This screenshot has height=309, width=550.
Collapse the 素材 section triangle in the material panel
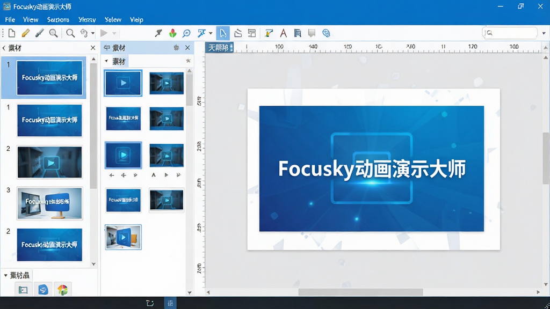pos(106,61)
